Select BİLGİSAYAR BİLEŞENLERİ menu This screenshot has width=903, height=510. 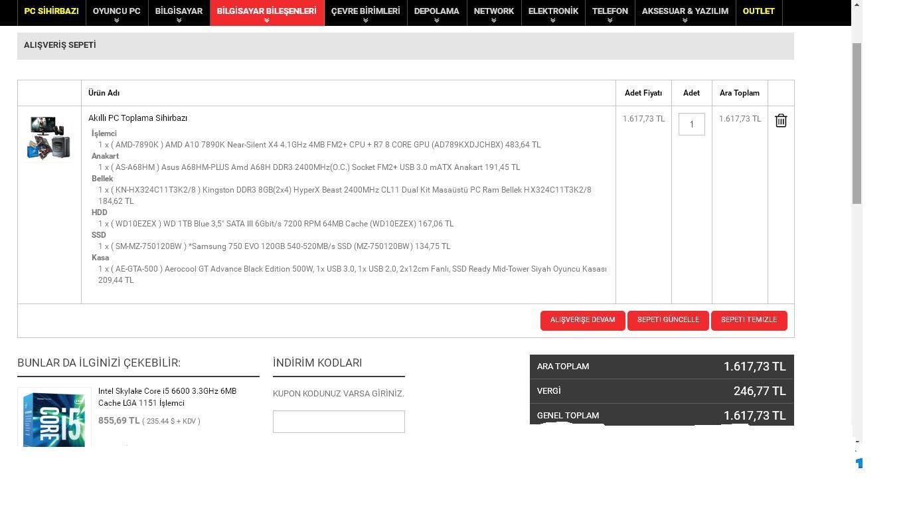pyautogui.click(x=267, y=11)
